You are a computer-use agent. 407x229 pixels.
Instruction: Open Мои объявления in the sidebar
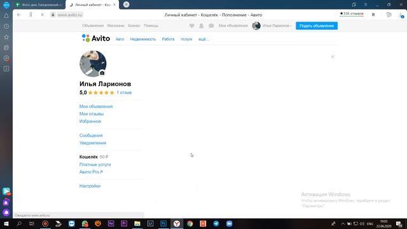pos(96,106)
